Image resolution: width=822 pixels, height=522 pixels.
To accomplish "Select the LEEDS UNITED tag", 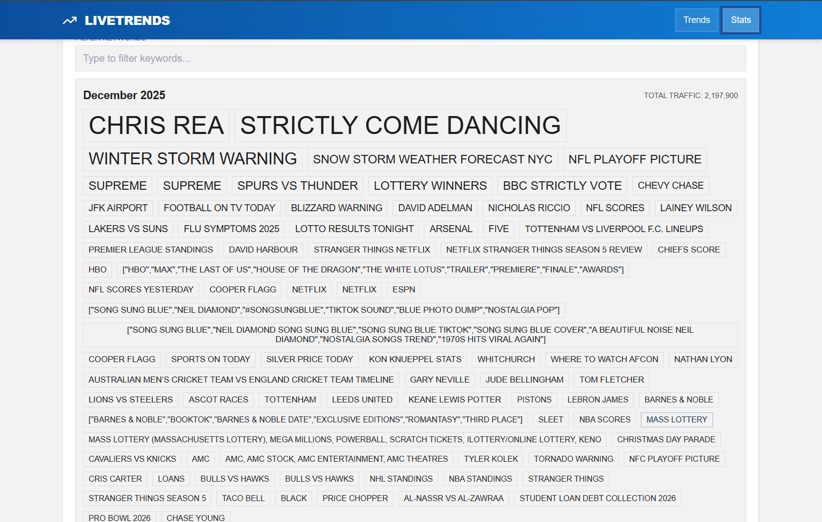I will pyautogui.click(x=362, y=400).
